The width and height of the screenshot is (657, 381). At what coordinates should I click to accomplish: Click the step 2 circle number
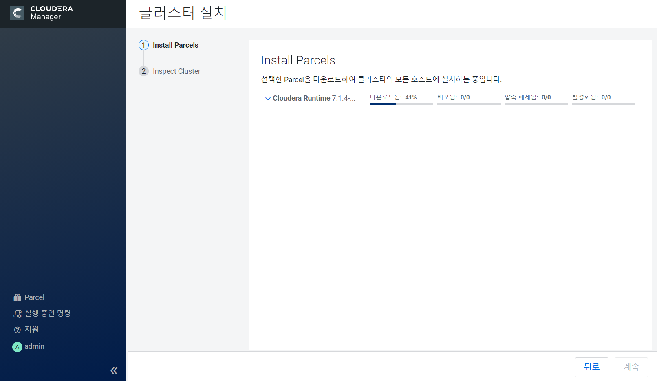click(x=143, y=71)
